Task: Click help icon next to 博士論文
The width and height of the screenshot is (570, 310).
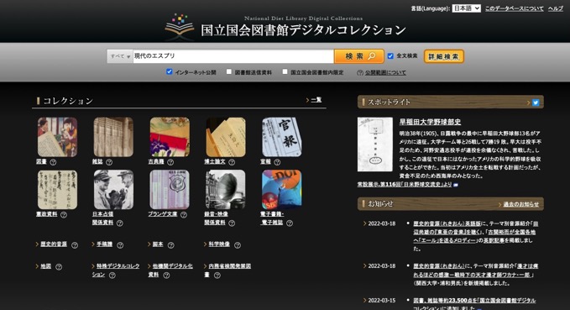Action: 232,162
